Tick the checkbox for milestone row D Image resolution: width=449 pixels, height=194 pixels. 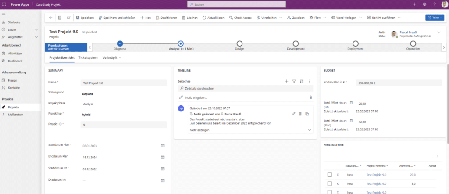(330, 175)
